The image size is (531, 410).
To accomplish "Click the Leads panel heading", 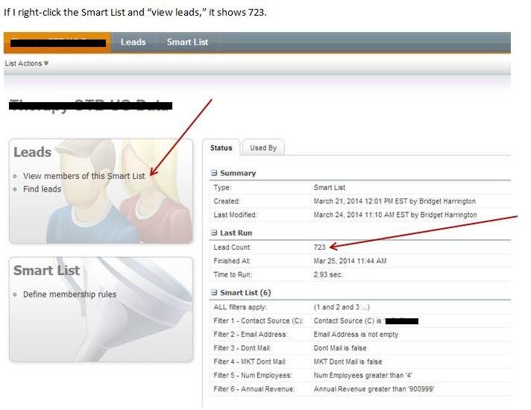I will point(33,152).
